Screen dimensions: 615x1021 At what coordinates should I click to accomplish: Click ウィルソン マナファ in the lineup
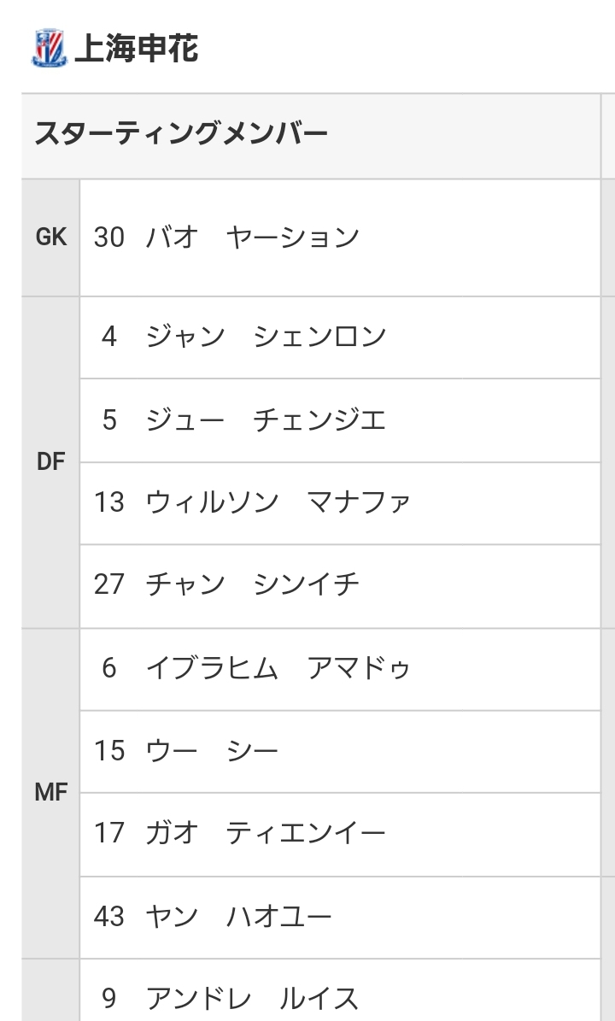click(x=278, y=502)
